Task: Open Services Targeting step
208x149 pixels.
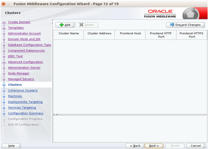Action: point(22,107)
